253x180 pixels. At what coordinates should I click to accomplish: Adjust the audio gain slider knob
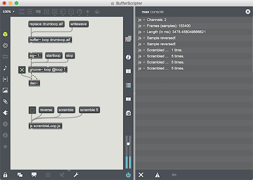point(128,144)
